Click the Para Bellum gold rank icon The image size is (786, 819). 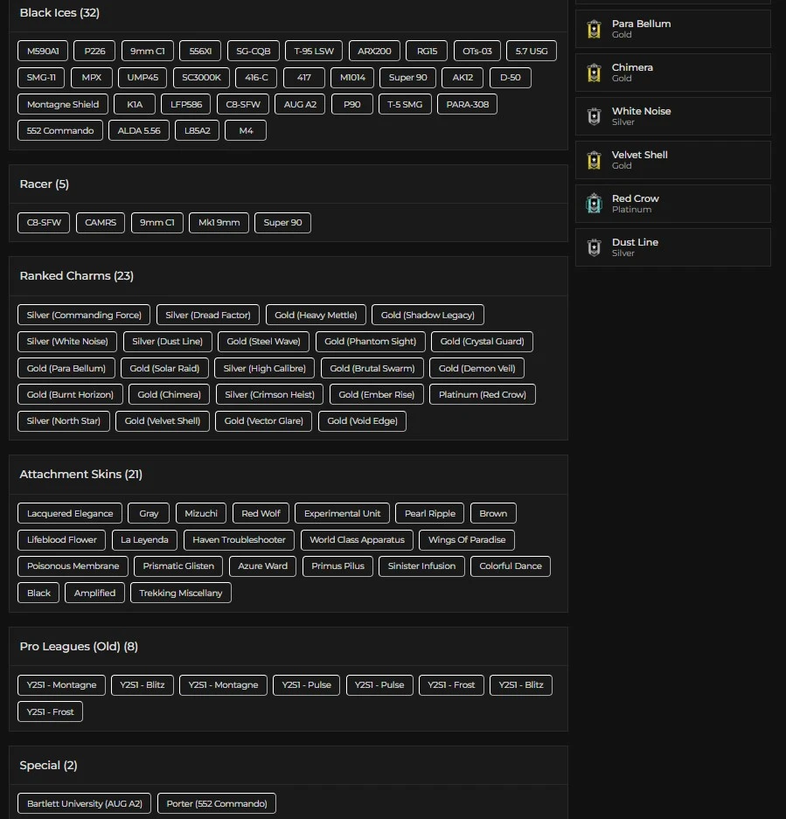pos(595,29)
